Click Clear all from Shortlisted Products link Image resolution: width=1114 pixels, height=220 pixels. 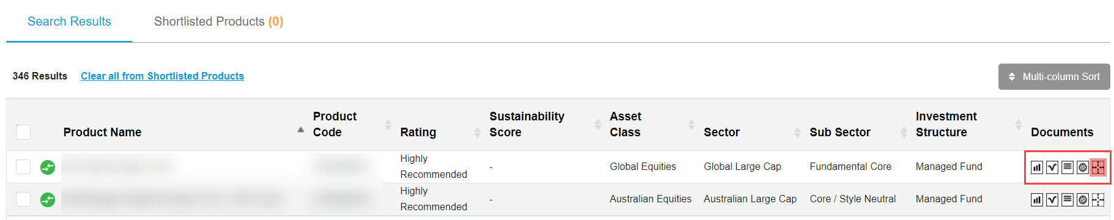coord(162,76)
